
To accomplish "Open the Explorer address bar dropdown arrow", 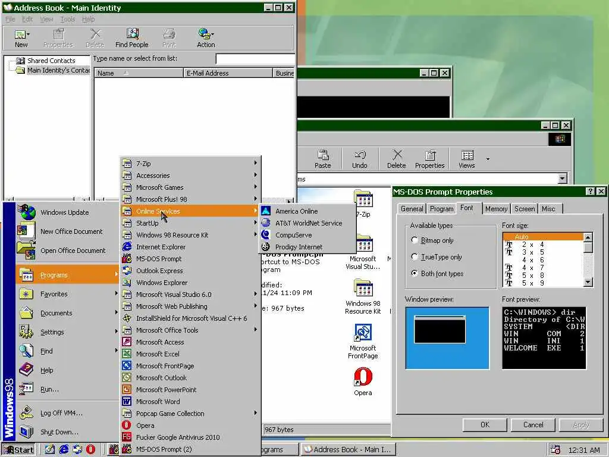I will [x=562, y=179].
